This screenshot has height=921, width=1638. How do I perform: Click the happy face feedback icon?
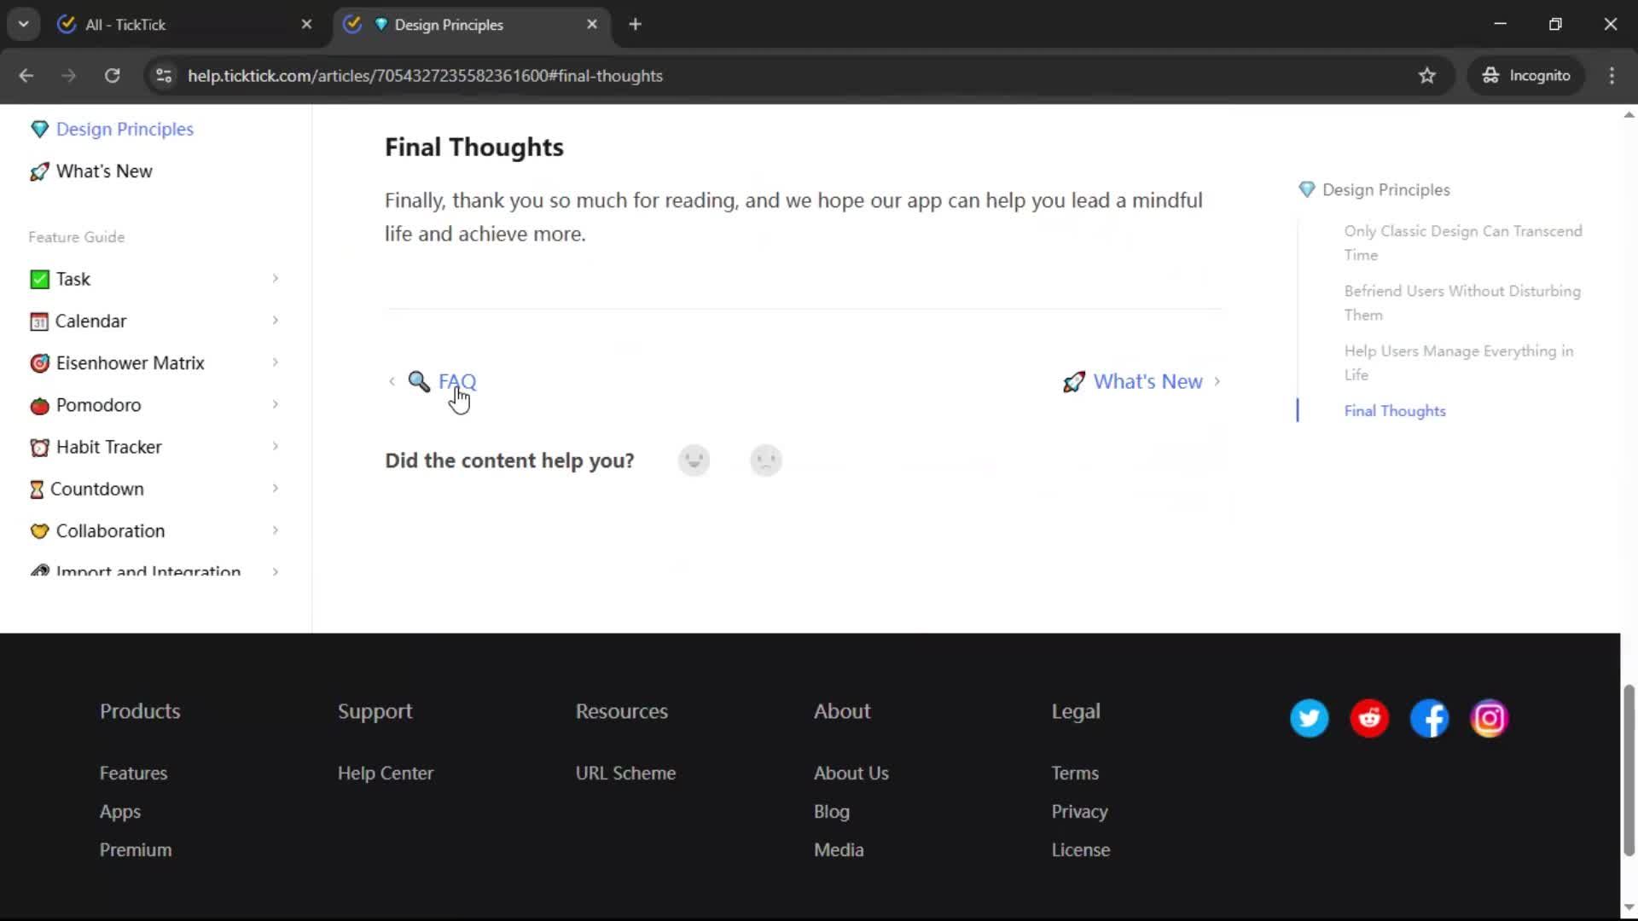point(694,460)
